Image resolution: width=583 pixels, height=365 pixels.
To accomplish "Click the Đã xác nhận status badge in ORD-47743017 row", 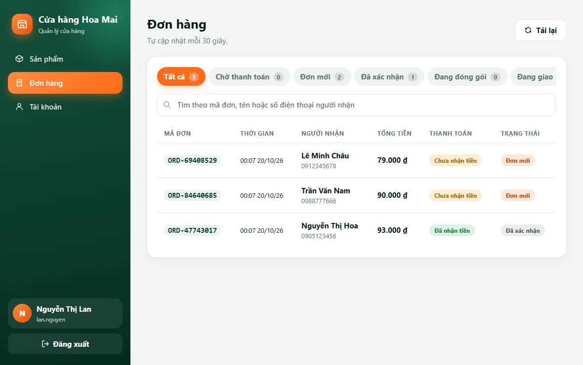I will [522, 230].
